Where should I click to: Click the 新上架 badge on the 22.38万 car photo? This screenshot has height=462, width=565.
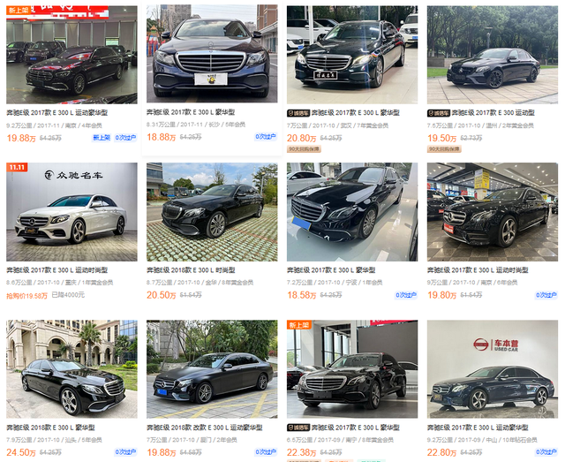(x=299, y=325)
